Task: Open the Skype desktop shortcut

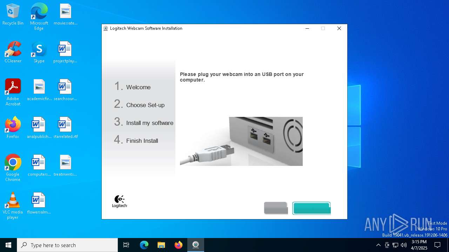Action: (x=39, y=52)
